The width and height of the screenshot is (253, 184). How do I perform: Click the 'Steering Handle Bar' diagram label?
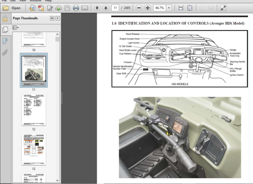(x=237, y=63)
